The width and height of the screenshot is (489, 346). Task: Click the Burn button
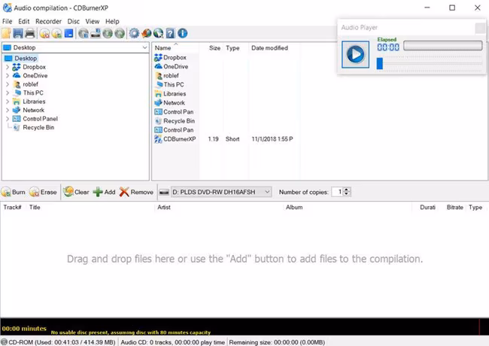(x=13, y=192)
